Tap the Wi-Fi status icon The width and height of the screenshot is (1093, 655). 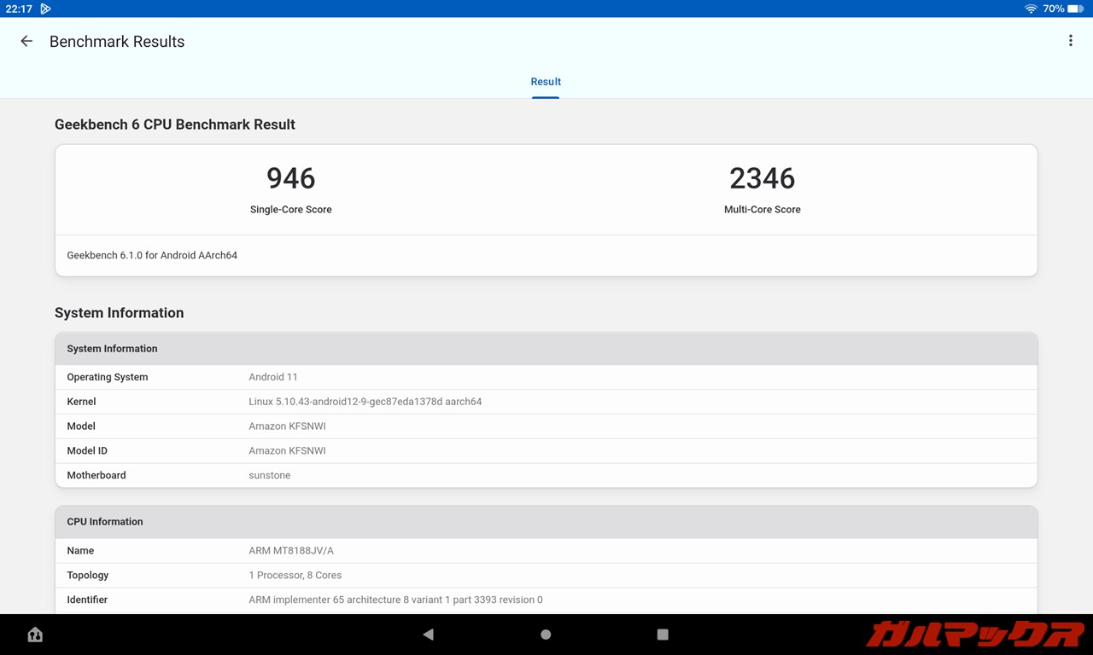click(x=1031, y=9)
